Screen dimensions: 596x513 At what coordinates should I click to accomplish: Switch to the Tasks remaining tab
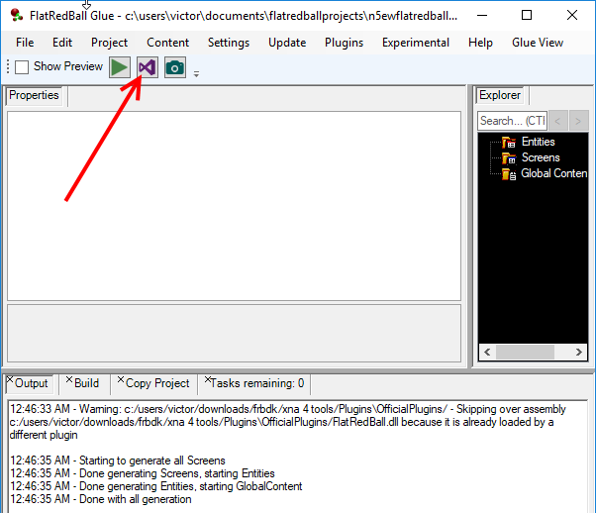pos(257,383)
